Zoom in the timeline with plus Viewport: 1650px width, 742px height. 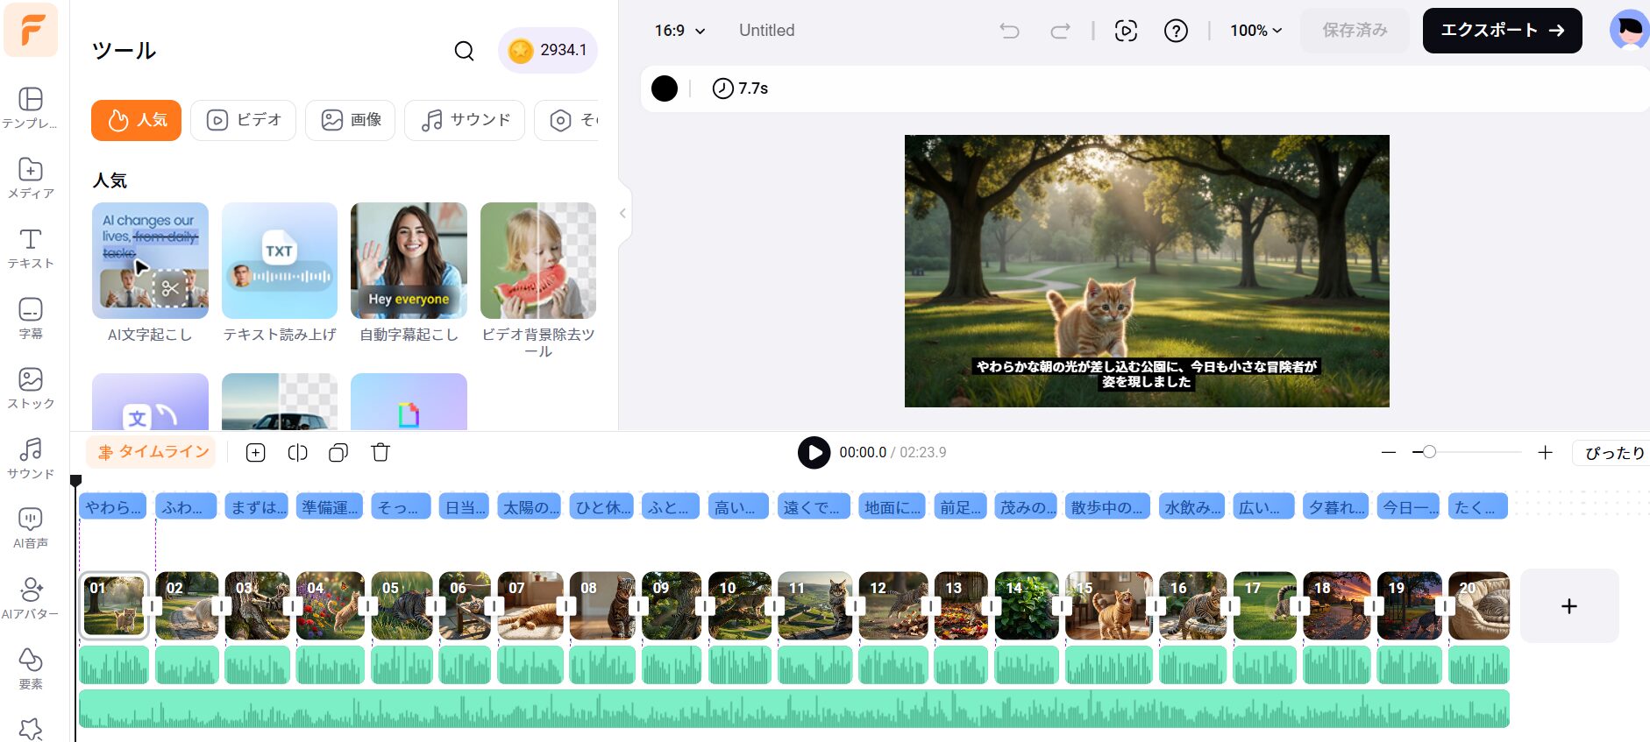click(1545, 452)
